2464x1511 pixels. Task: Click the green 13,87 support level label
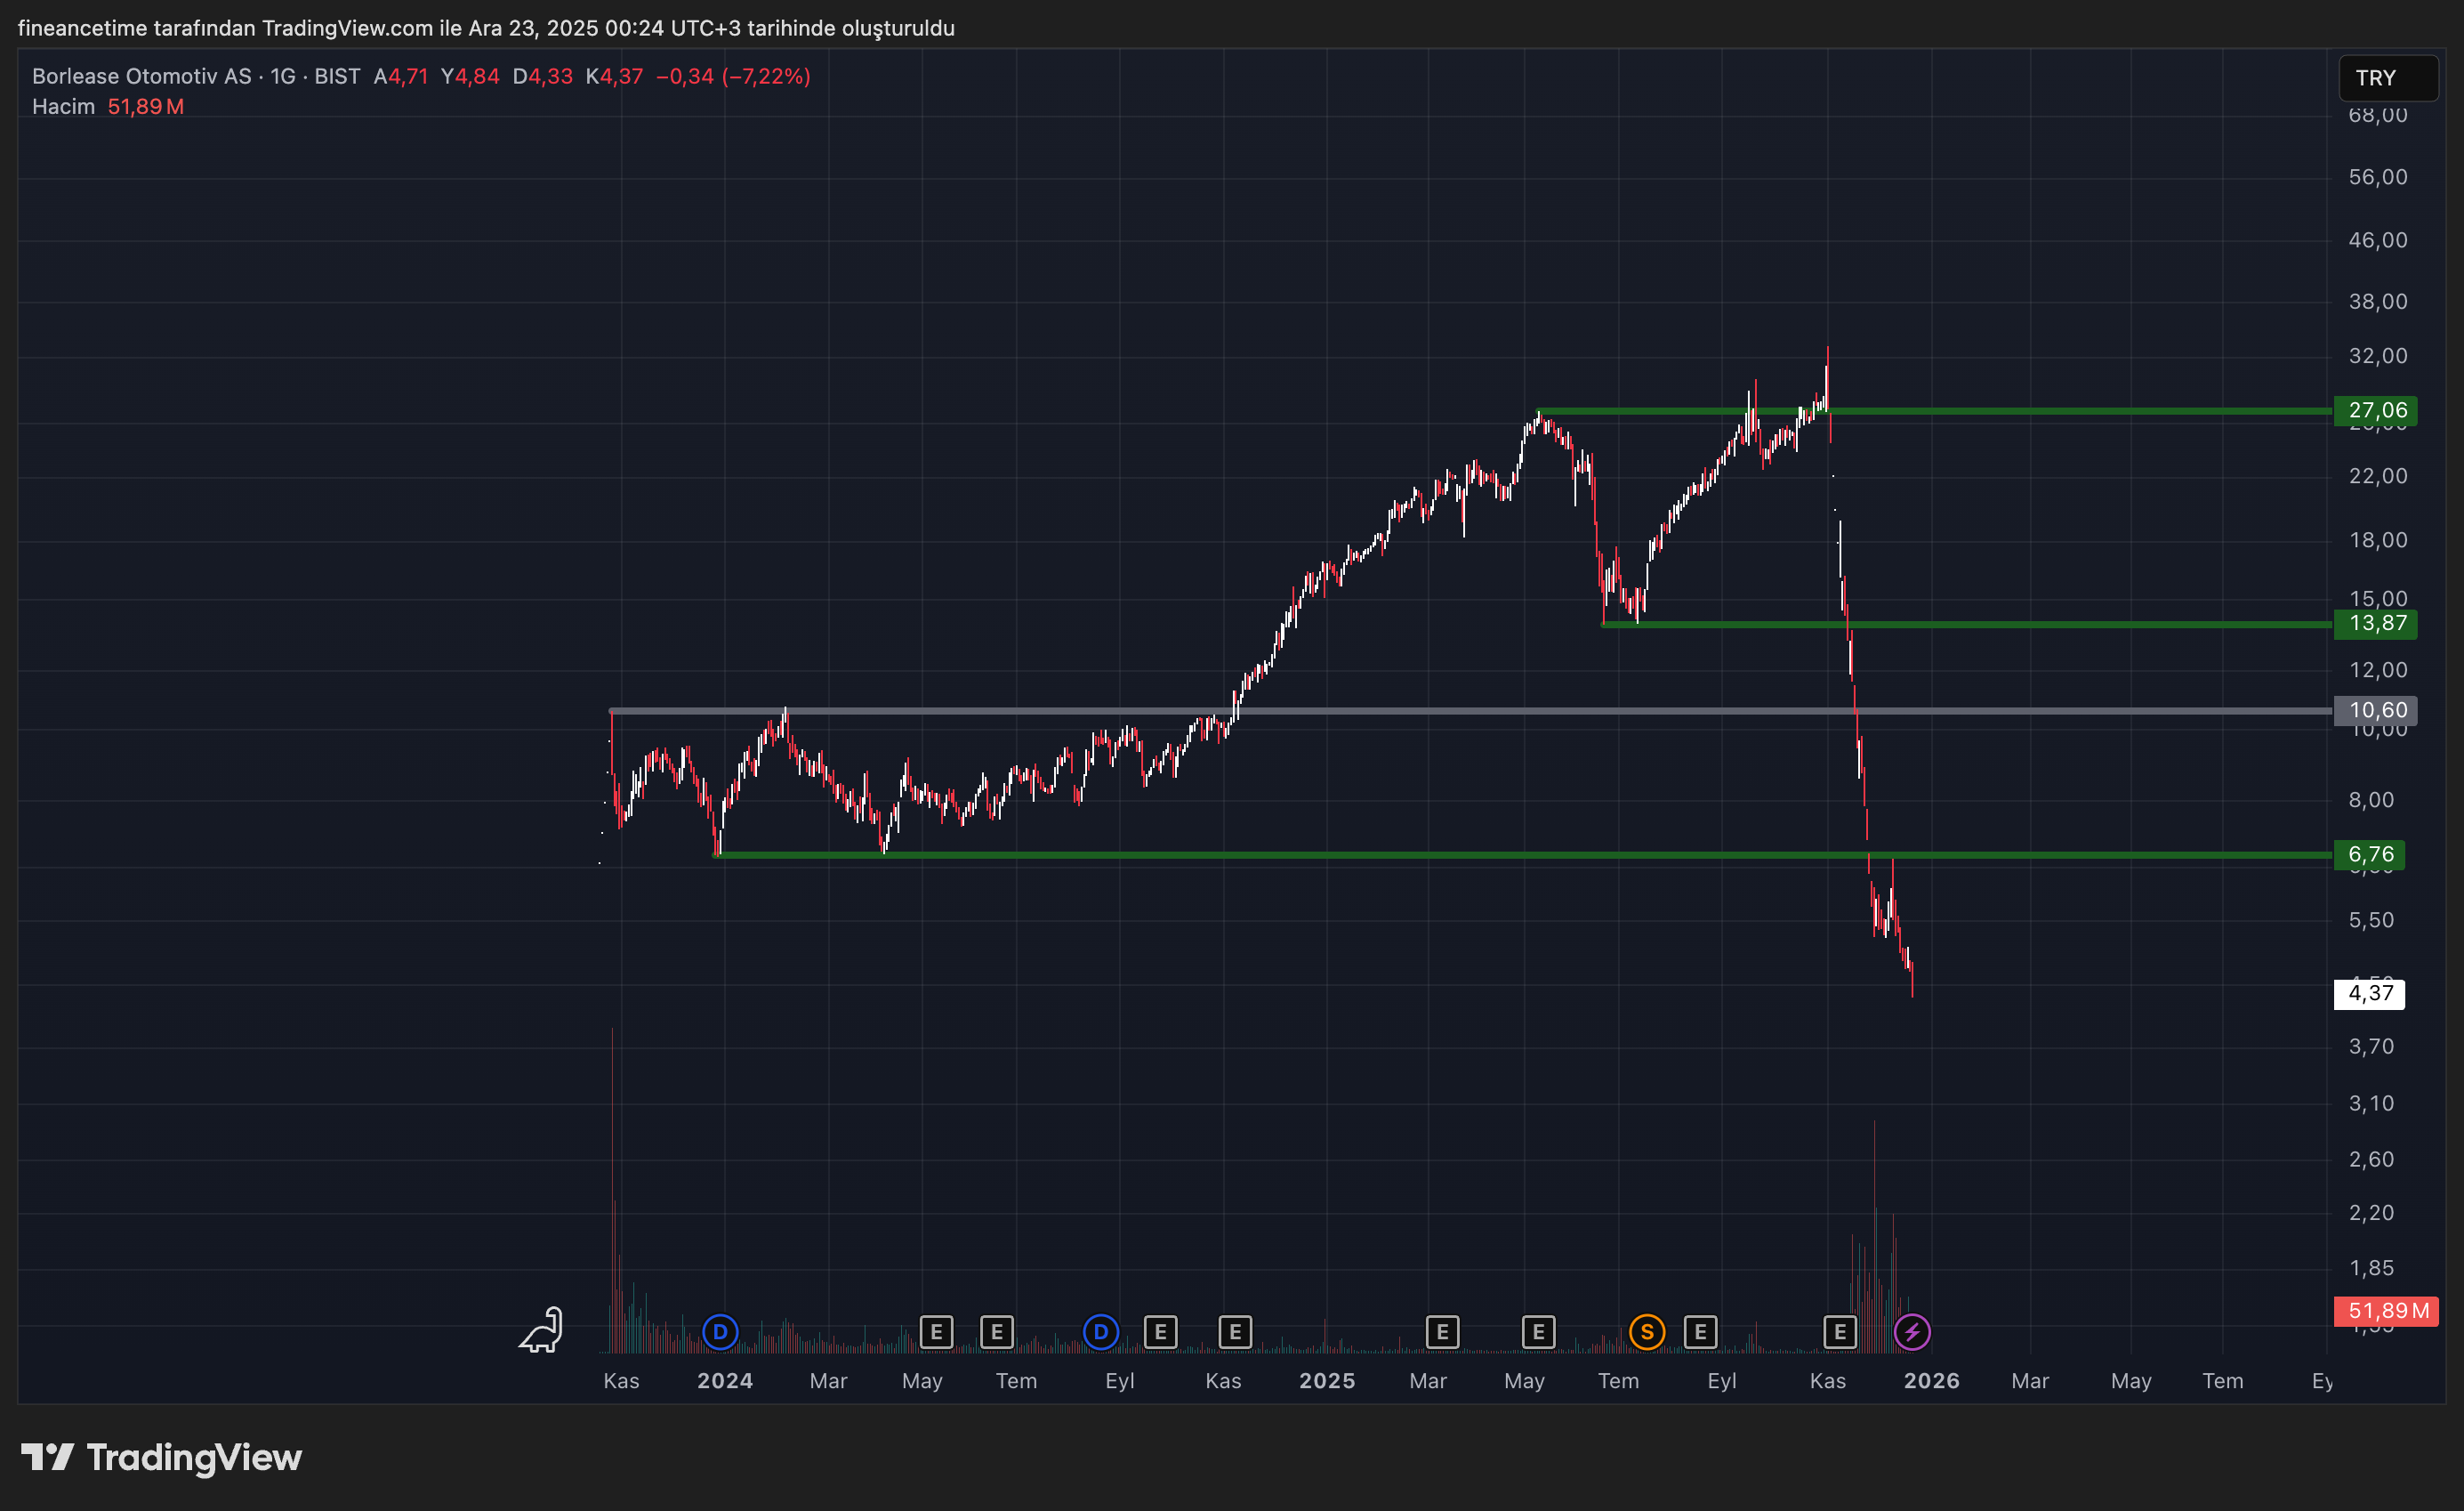pyautogui.click(x=2375, y=624)
